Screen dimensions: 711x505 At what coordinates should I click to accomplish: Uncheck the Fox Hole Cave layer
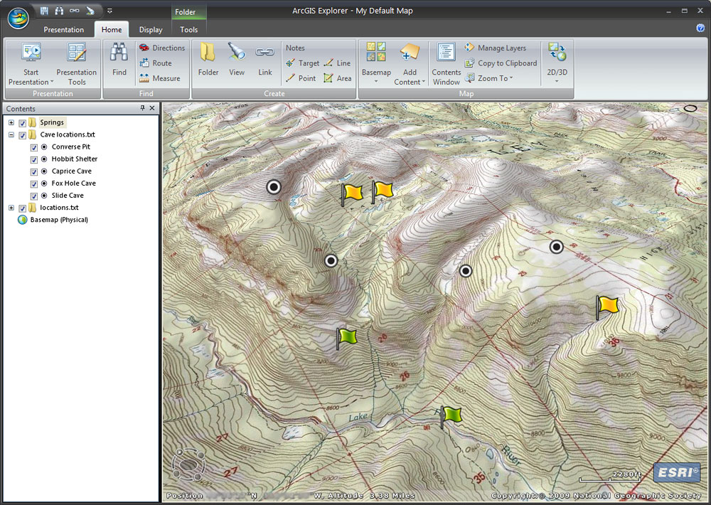[34, 184]
